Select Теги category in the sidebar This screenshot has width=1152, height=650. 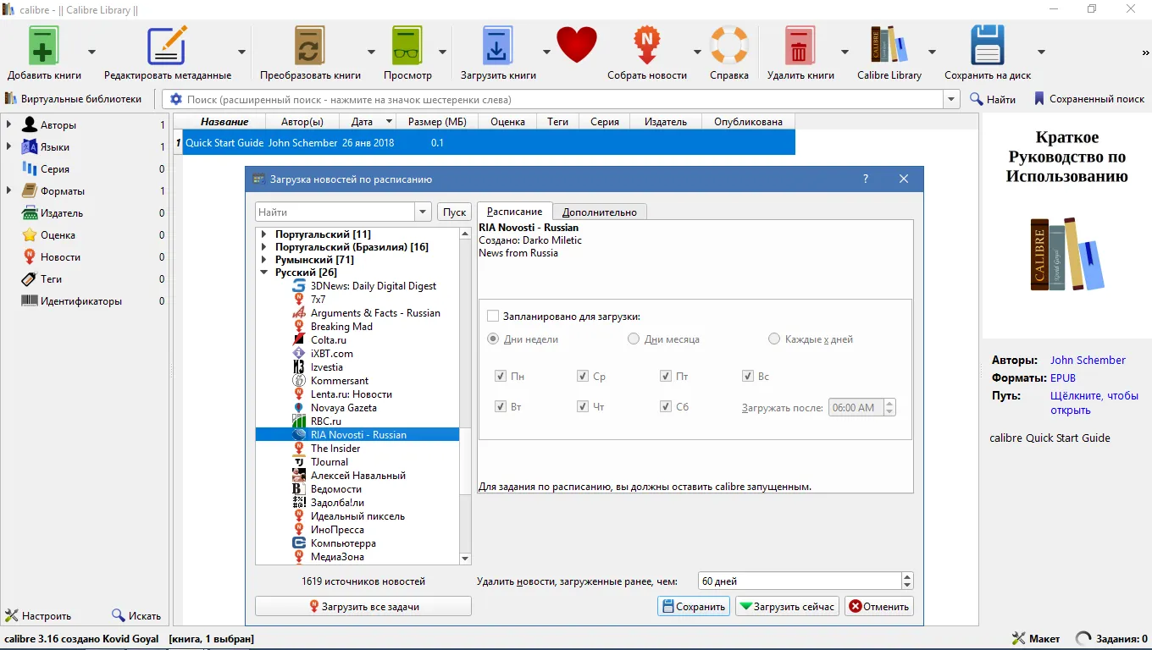pyautogui.click(x=51, y=279)
